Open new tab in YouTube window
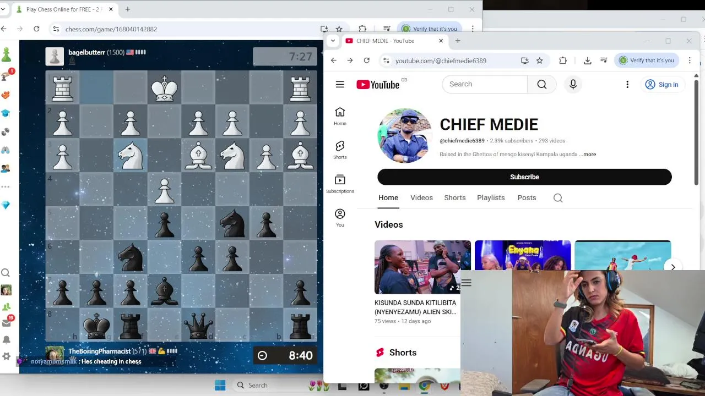705x396 pixels. 458,41
